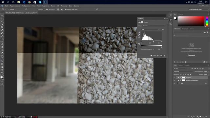This screenshot has height=118, width=210.
Task: Open the collapsed History panel icon
Action: [171, 15]
